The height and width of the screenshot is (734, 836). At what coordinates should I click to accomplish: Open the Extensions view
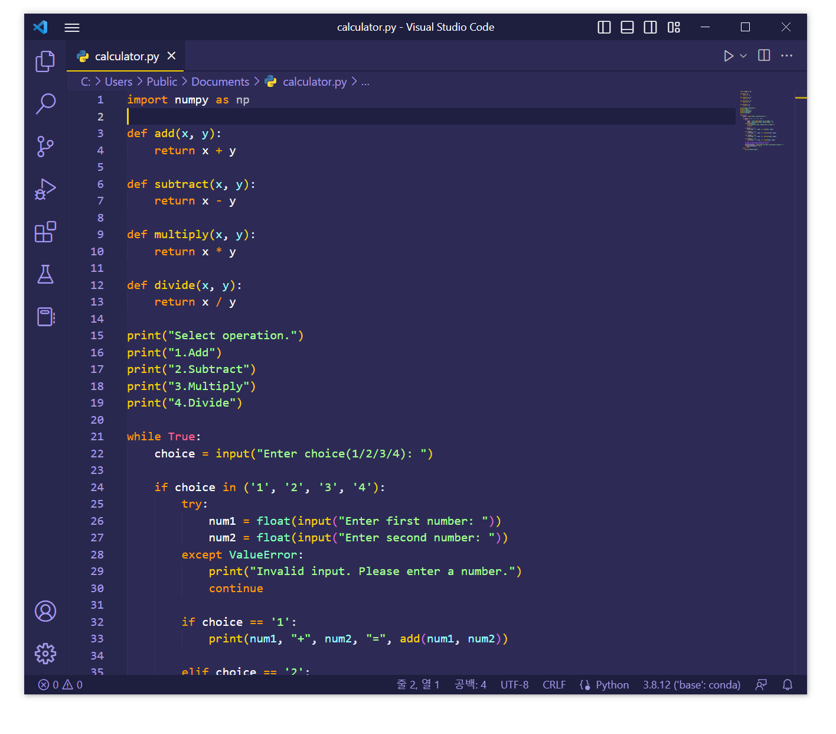(45, 232)
